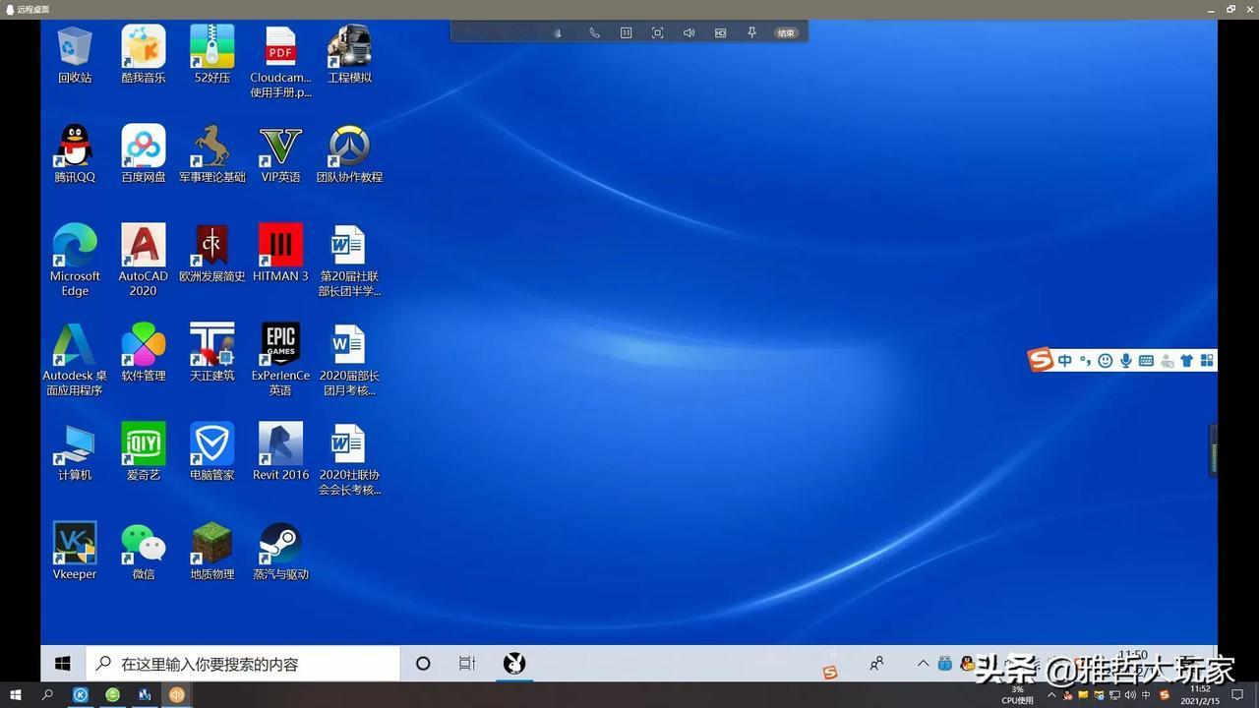Open 电脑管家 shield icon
The image size is (1259, 708).
point(212,452)
